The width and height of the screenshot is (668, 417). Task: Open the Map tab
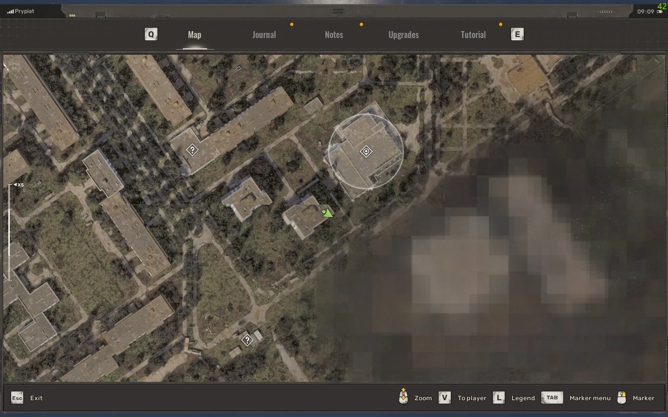click(195, 35)
